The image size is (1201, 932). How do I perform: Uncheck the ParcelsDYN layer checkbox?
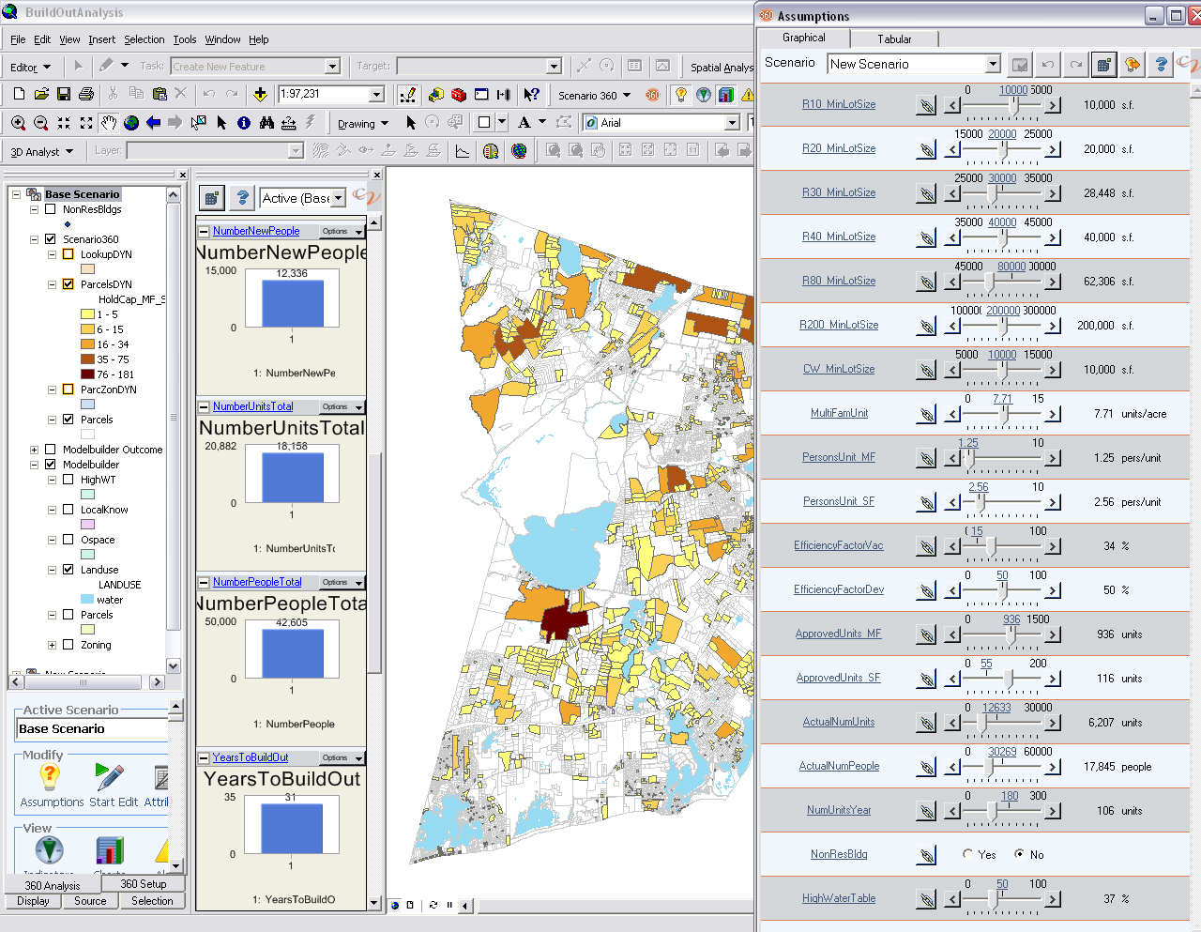68,284
